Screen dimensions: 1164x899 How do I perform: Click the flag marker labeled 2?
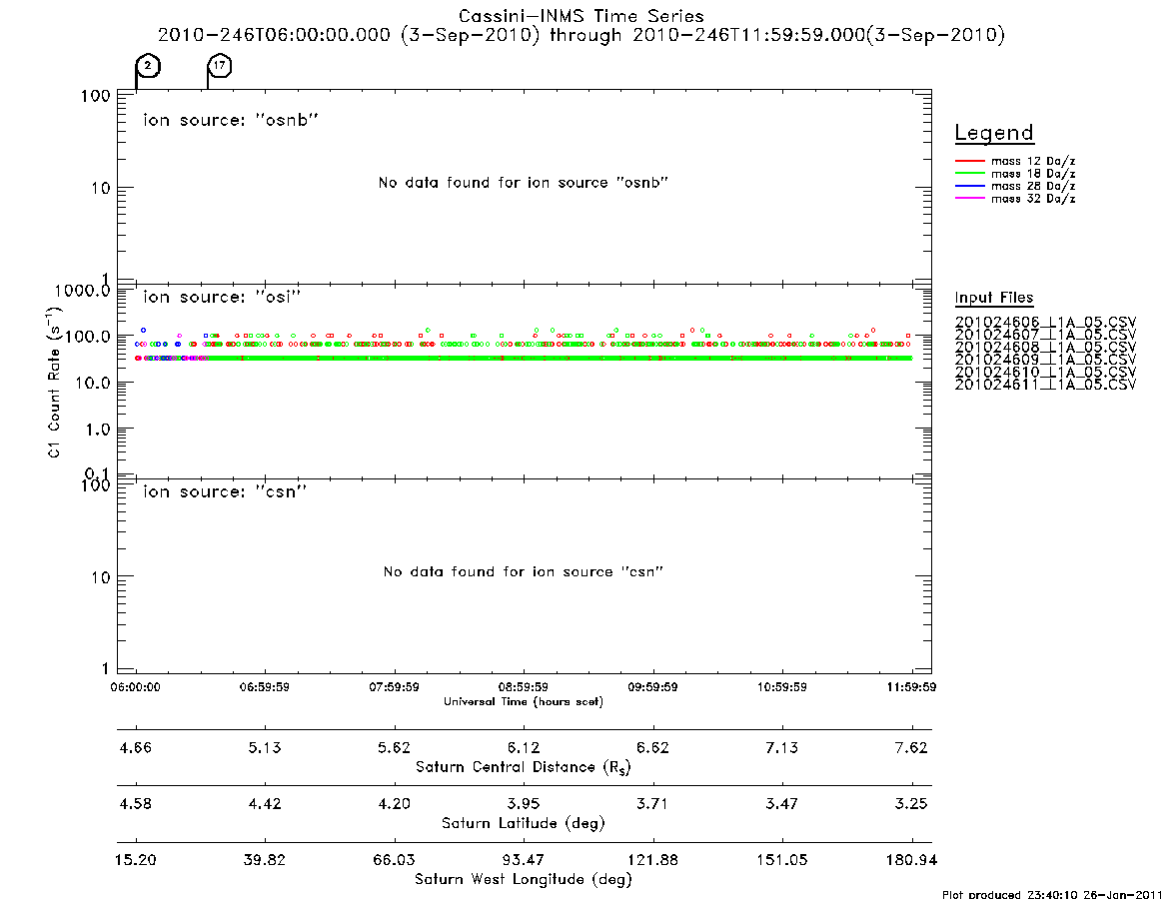pos(148,66)
